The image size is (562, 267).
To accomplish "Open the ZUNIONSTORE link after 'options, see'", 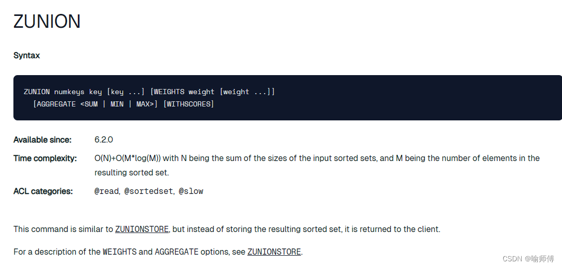I will 274,252.
